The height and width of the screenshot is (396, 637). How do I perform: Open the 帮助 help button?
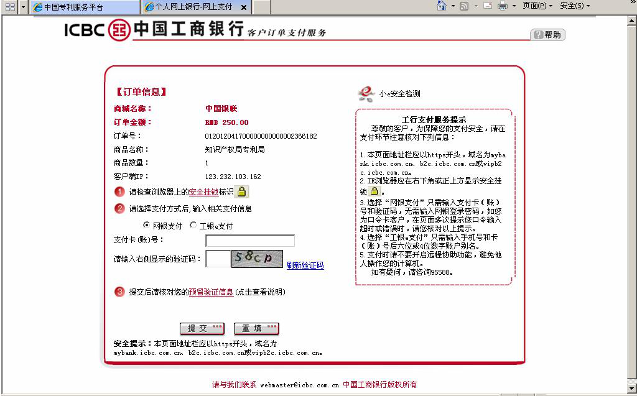547,35
